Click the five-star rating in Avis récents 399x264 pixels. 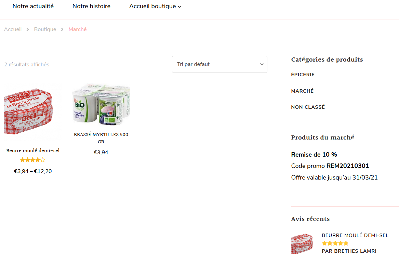(x=335, y=243)
